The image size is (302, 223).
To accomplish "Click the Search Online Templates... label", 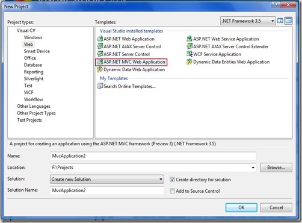I will (x=129, y=86).
